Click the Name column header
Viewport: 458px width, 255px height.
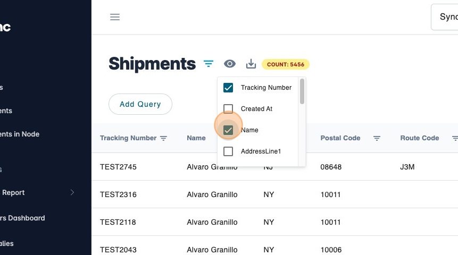pyautogui.click(x=196, y=138)
